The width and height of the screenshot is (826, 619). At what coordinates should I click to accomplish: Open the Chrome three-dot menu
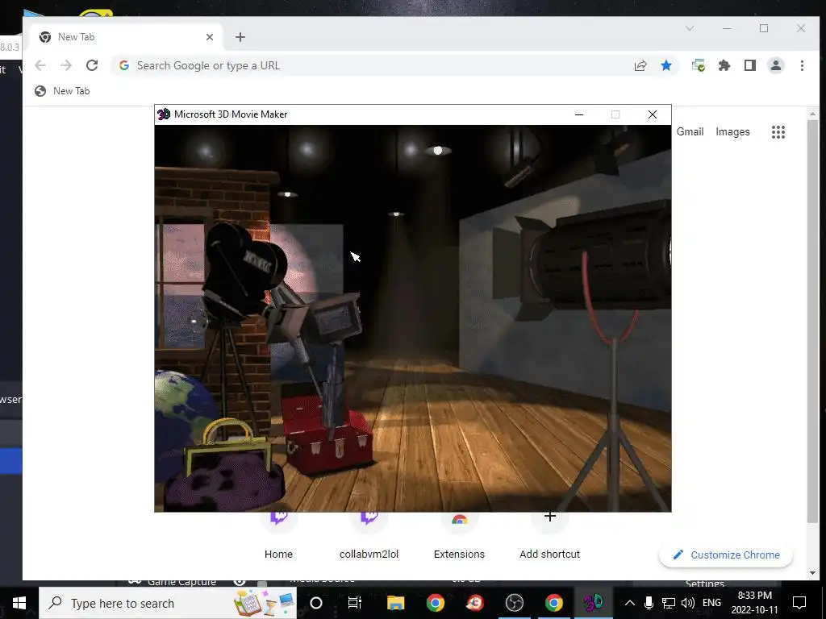click(802, 65)
